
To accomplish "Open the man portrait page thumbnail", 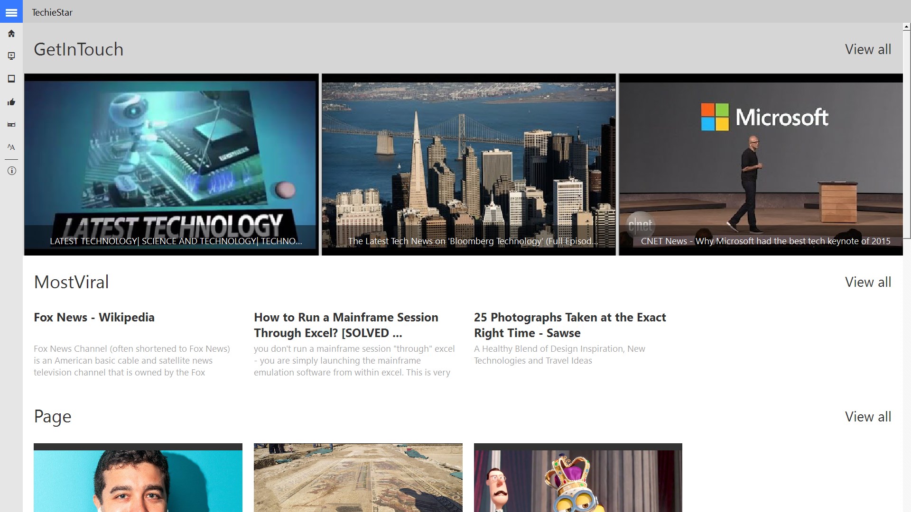I will (x=138, y=478).
